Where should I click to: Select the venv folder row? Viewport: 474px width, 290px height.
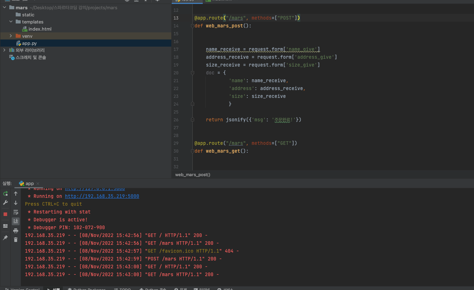click(x=86, y=36)
